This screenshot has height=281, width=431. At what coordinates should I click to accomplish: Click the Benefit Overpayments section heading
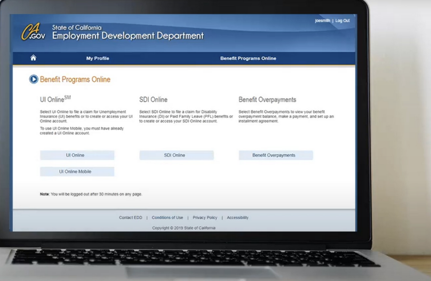coord(267,100)
